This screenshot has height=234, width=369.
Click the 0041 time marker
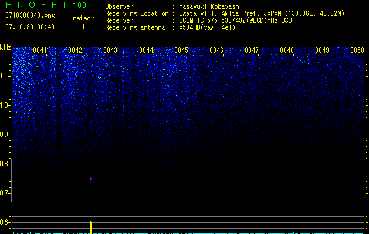point(39,50)
